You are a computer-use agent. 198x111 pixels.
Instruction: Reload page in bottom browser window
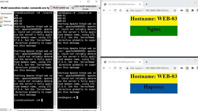click(x=115, y=68)
